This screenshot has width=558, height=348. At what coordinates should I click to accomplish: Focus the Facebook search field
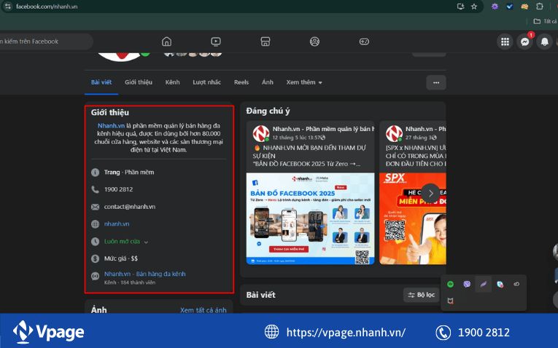click(x=44, y=41)
